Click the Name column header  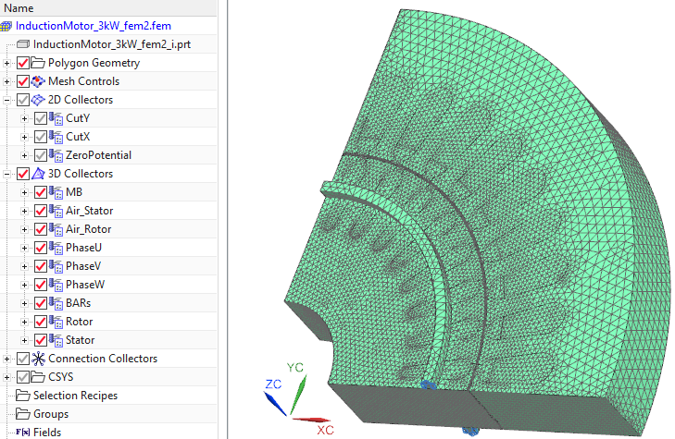19,7
